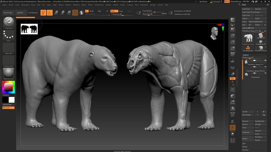Image resolution: width=271 pixels, height=152 pixels.
Task: Click the Move icon on right shelf
Action: point(233,96)
